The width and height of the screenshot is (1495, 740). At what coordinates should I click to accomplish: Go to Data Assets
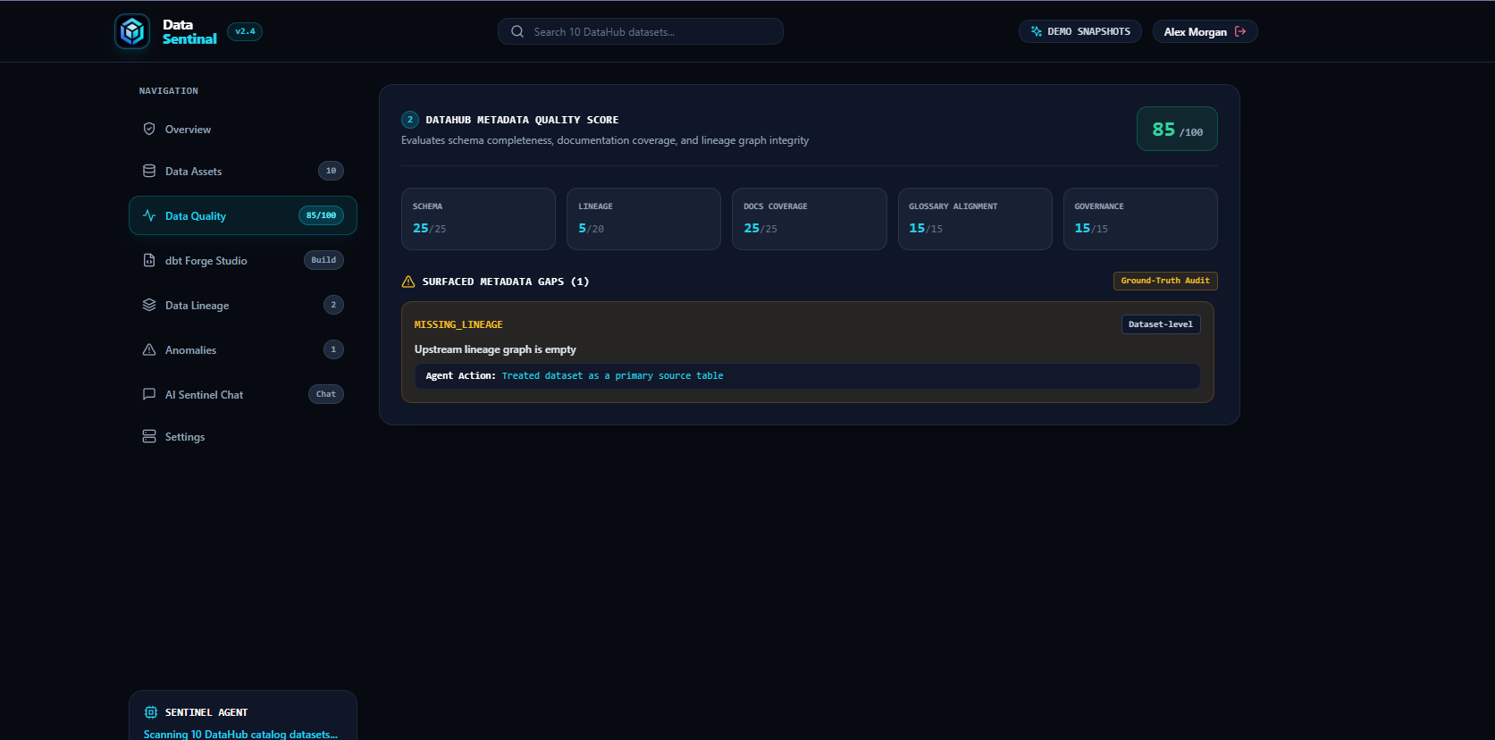(243, 171)
